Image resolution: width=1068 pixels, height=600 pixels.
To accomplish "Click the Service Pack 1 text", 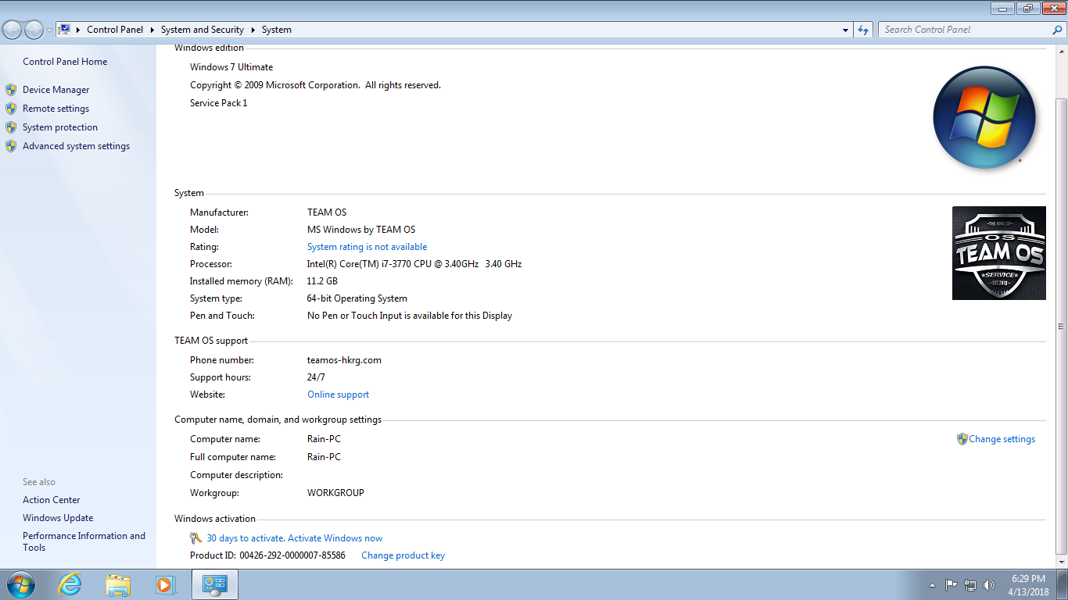I will (218, 103).
